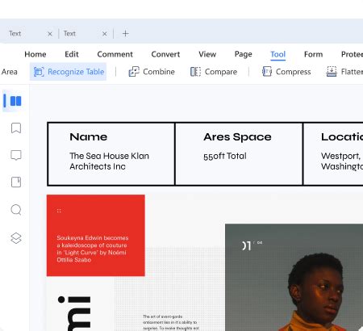363x331 pixels.
Task: Open the search panel in the sidebar
Action: 16,210
